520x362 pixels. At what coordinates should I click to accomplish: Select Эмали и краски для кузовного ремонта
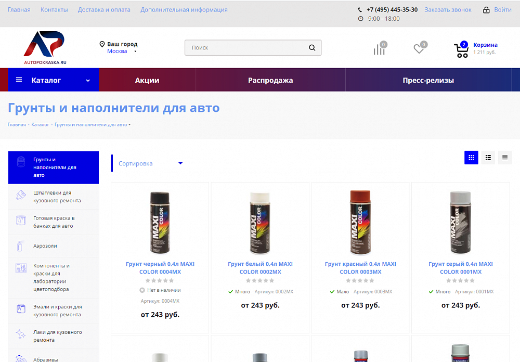point(54,311)
